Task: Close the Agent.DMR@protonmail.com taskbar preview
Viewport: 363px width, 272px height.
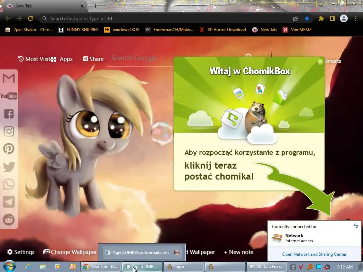Action: [177, 253]
